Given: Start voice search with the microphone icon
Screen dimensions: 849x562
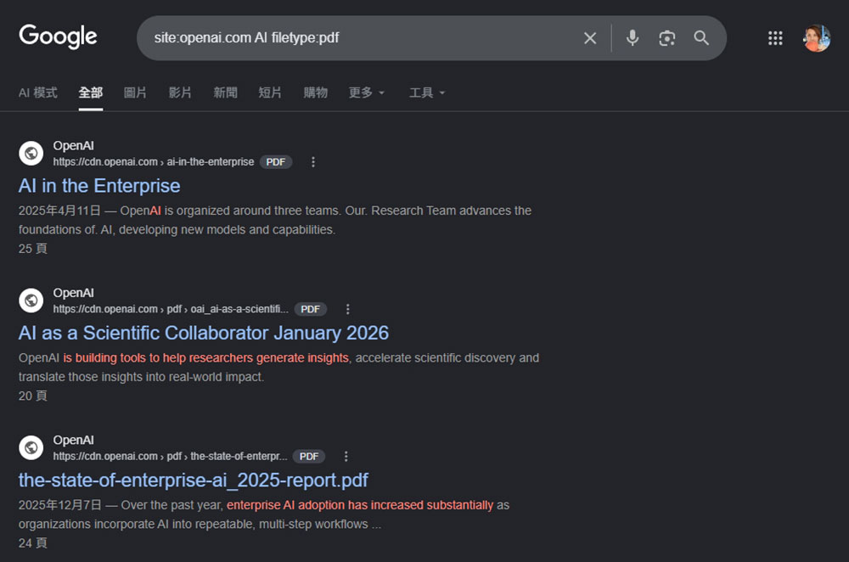Looking at the screenshot, I should (x=632, y=38).
